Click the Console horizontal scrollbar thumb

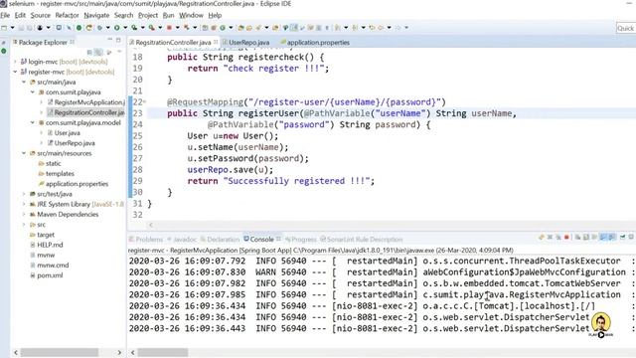pyautogui.click(x=163, y=352)
